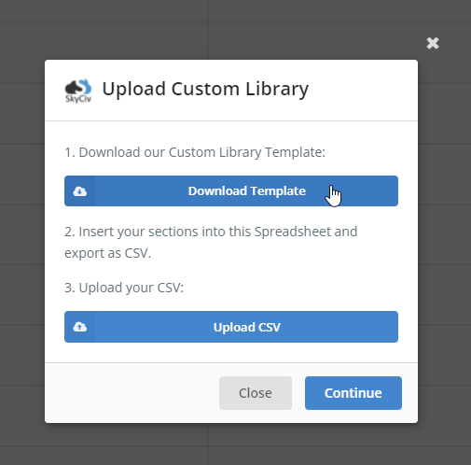Image resolution: width=471 pixels, height=465 pixels.
Task: Download the custom library template
Action: coord(231,190)
